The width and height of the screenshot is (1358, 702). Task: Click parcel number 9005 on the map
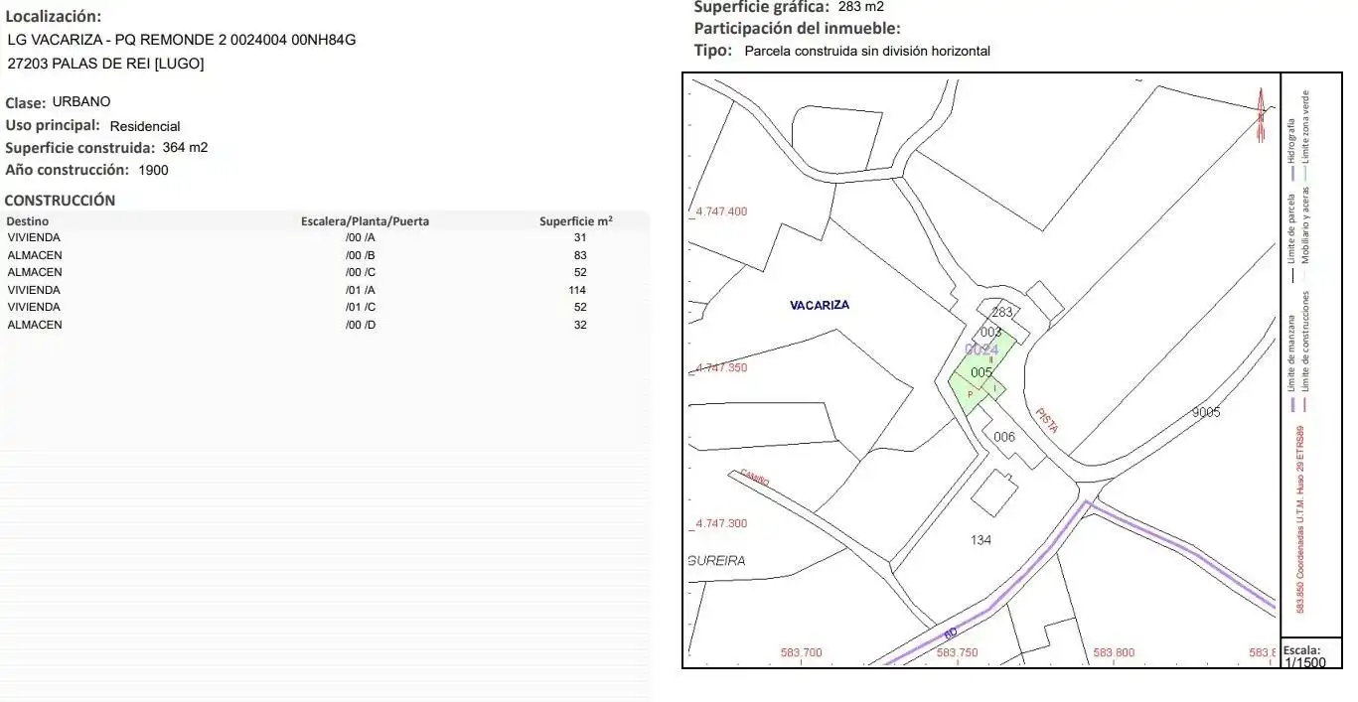(x=1205, y=413)
